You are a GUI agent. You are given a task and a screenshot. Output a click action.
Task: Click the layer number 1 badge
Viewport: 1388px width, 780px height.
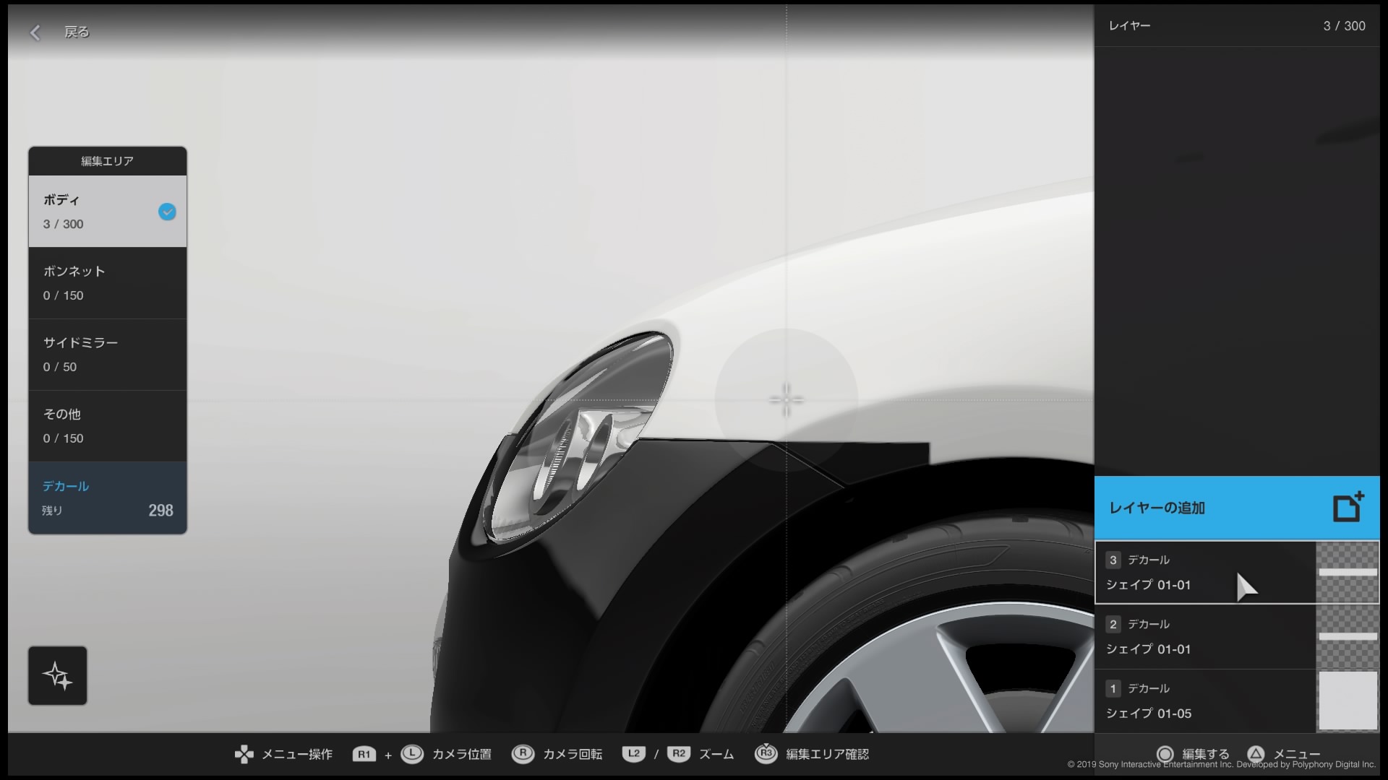1113,688
